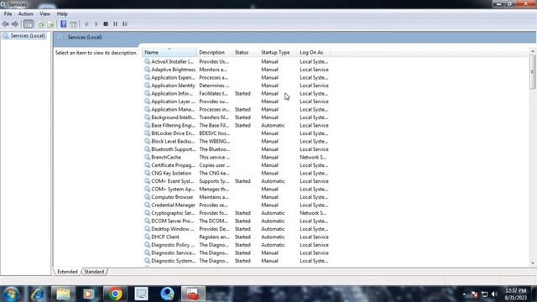Select the BitLocker Drive Encryption service name

tap(174, 133)
